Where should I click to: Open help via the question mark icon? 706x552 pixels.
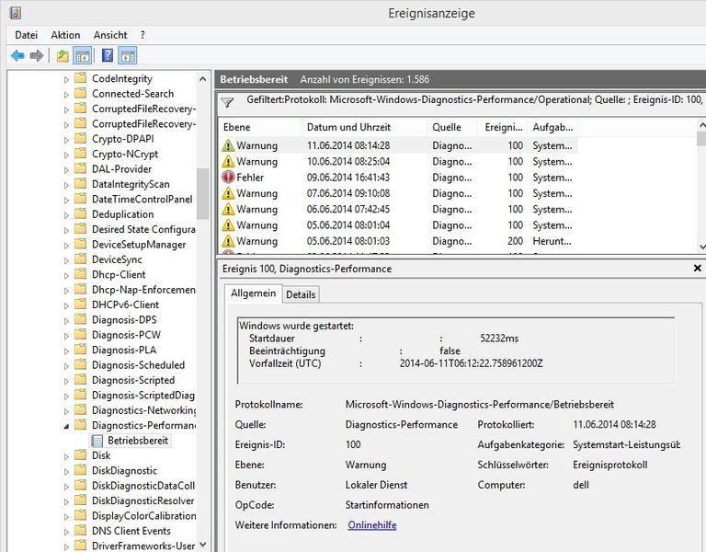point(108,55)
